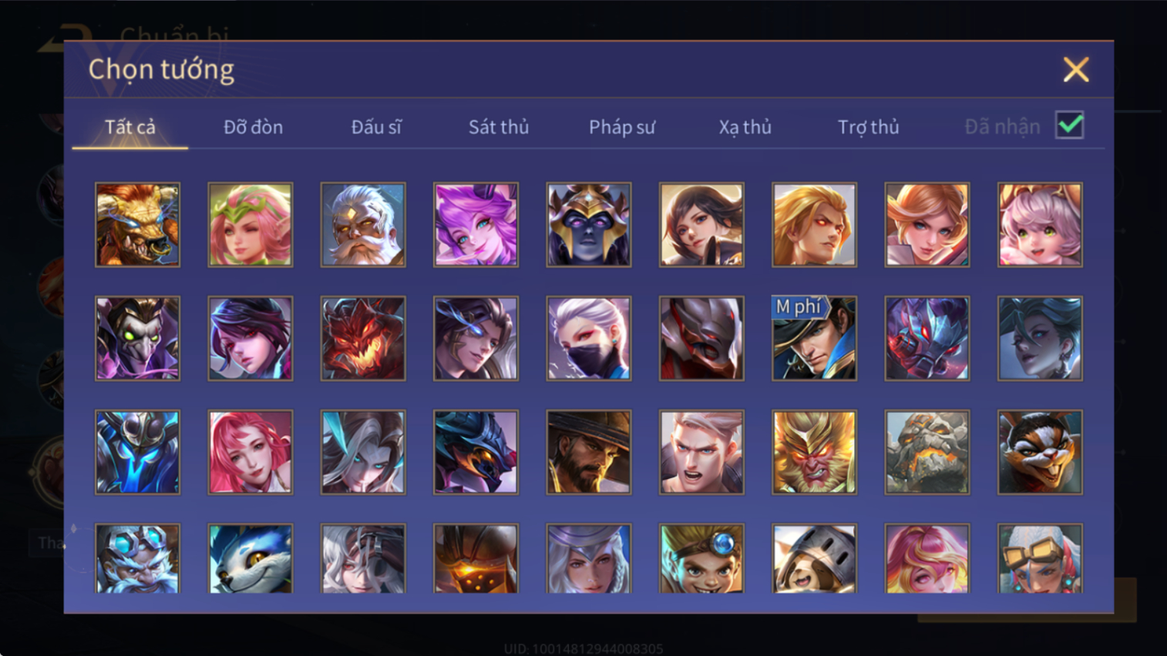Select the blue fox creature hero portrait

pyautogui.click(x=251, y=559)
